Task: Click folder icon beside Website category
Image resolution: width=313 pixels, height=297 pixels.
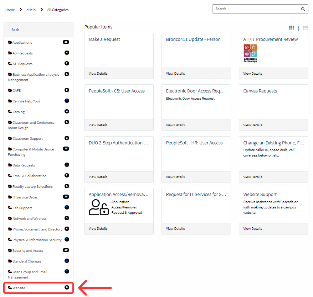Action: pyautogui.click(x=10, y=288)
